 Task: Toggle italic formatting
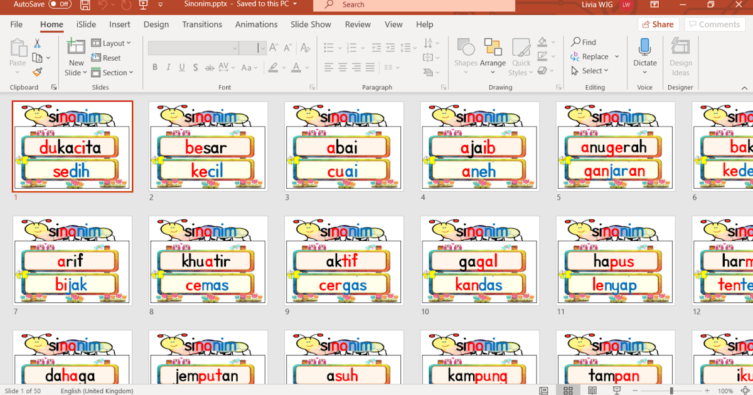pyautogui.click(x=169, y=68)
